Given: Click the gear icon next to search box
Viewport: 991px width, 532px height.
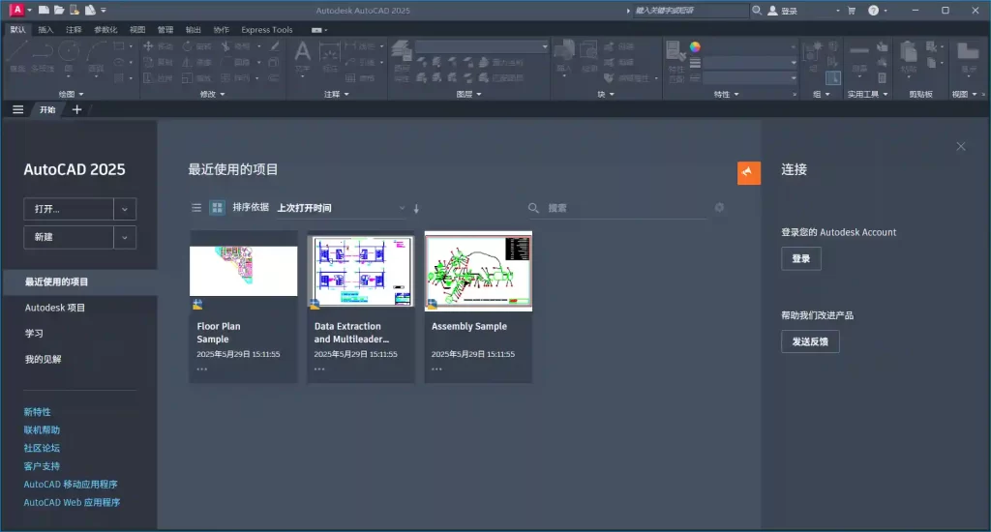Looking at the screenshot, I should coord(719,208).
